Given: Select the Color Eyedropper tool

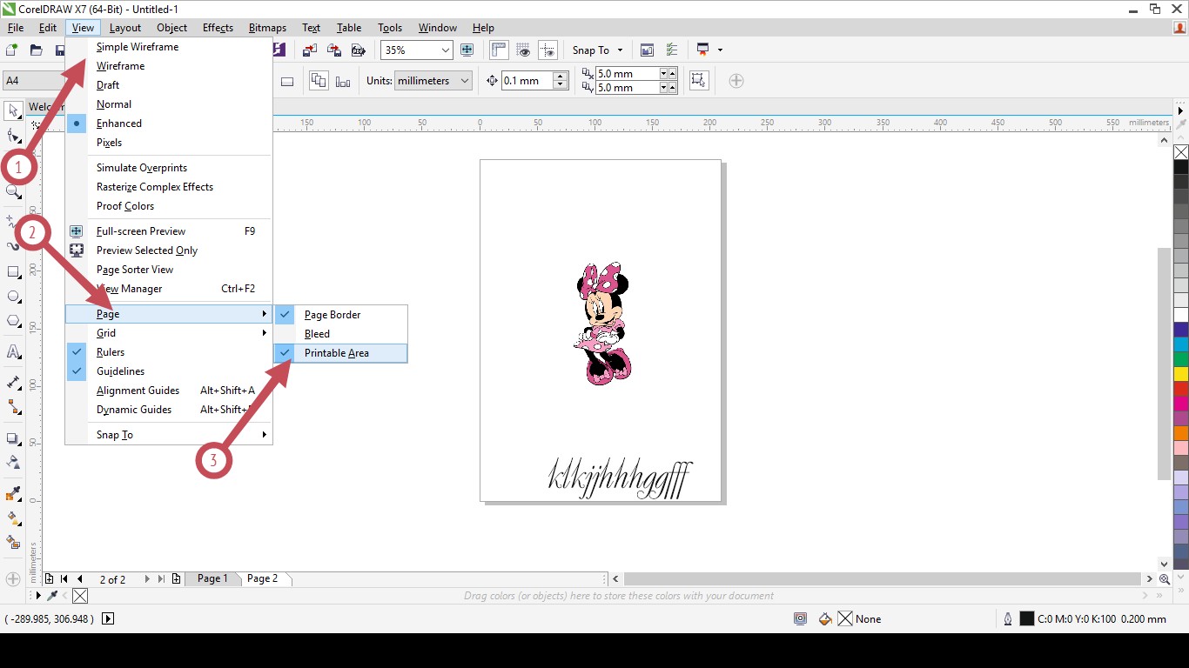Looking at the screenshot, I should pos(13,493).
